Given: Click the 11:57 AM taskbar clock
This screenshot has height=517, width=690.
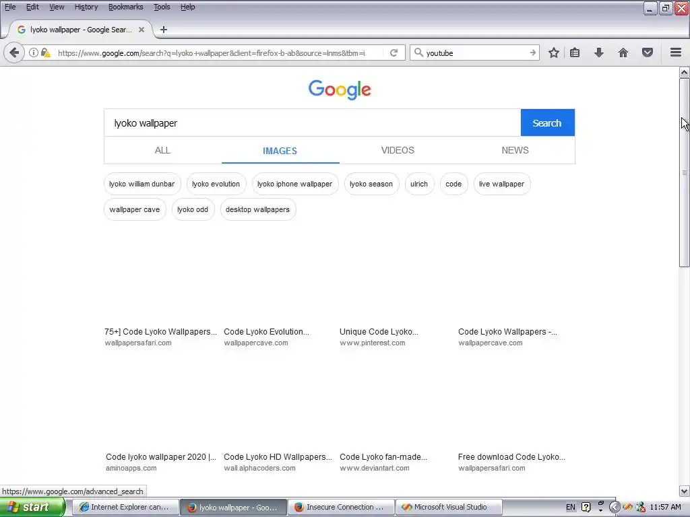Looking at the screenshot, I should [x=665, y=507].
